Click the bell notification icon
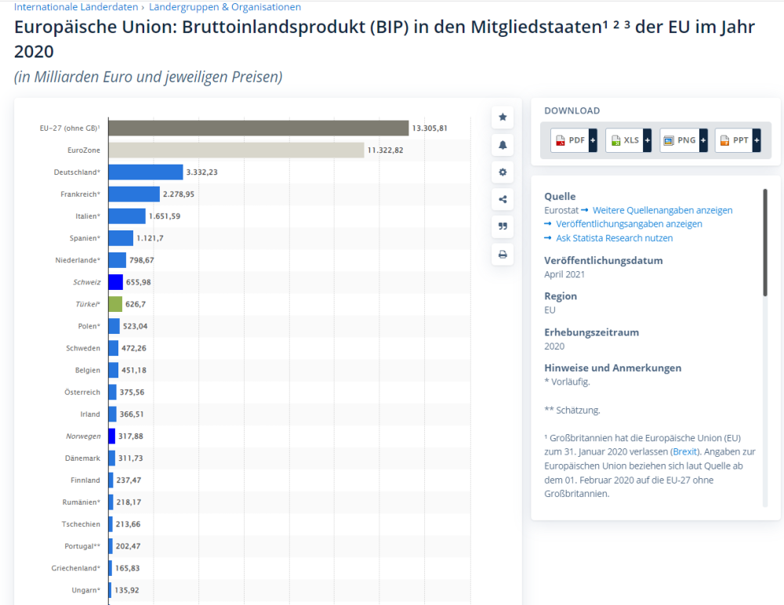This screenshot has height=605, width=784. 503,145
